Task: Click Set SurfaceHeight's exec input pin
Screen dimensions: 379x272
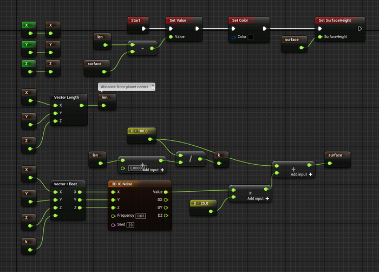Action: 320,29
